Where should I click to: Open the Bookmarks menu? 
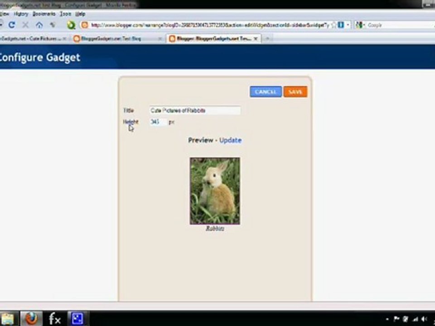44,14
